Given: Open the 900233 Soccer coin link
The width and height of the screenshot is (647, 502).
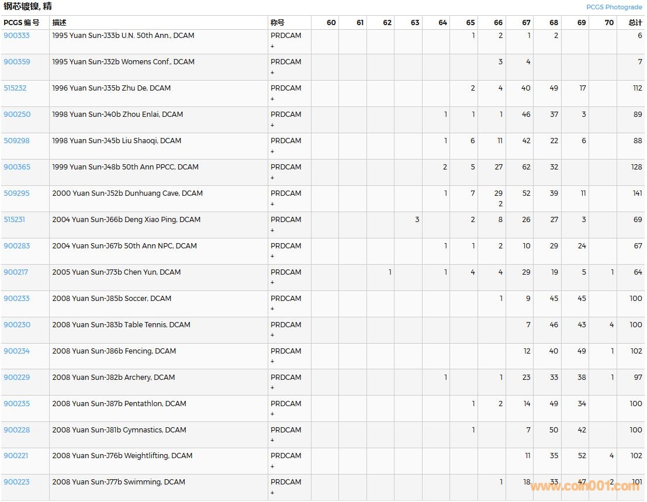Looking at the screenshot, I should point(16,299).
